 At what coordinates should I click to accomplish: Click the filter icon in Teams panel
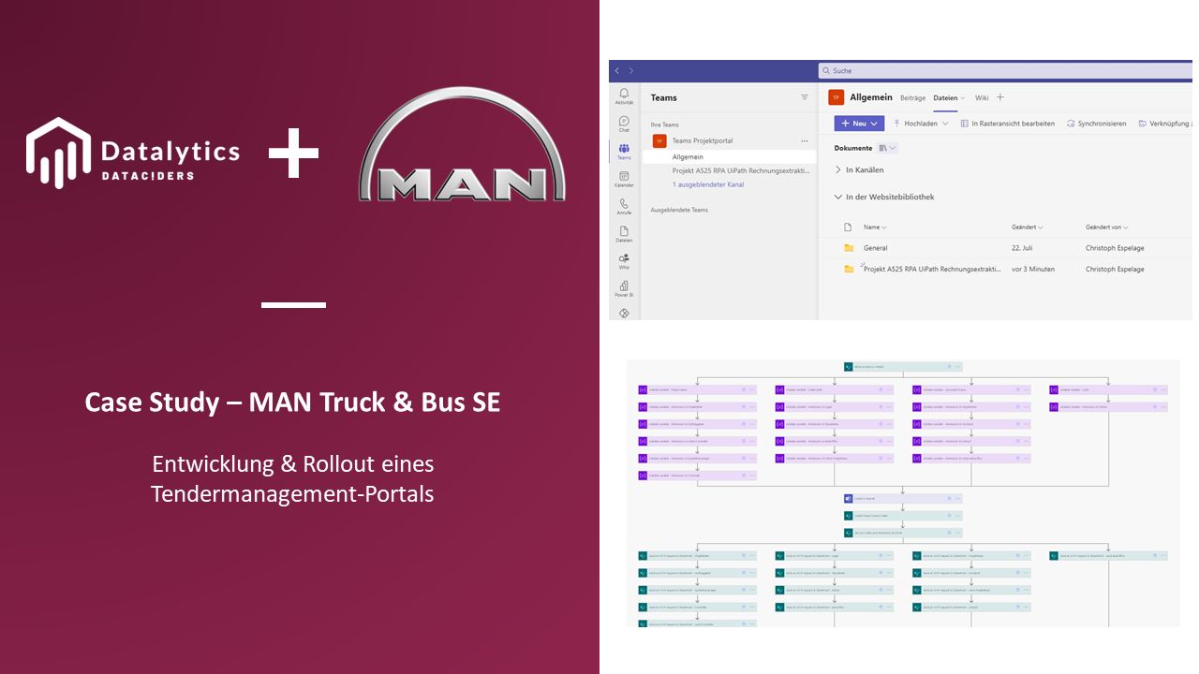[x=804, y=97]
